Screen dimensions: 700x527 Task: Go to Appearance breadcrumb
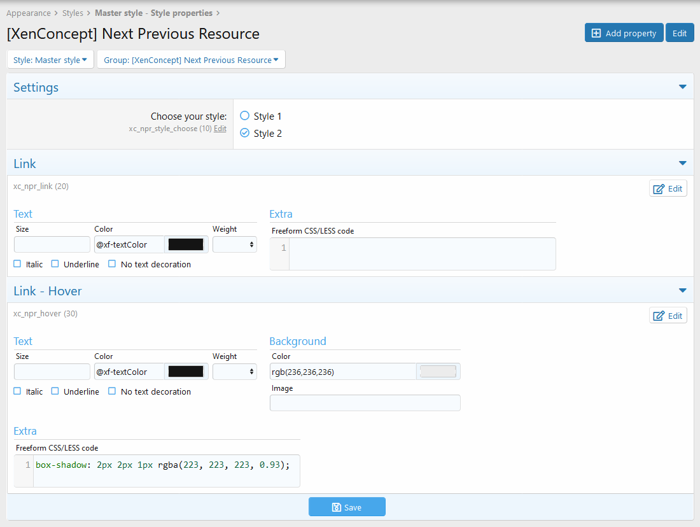pyautogui.click(x=29, y=13)
